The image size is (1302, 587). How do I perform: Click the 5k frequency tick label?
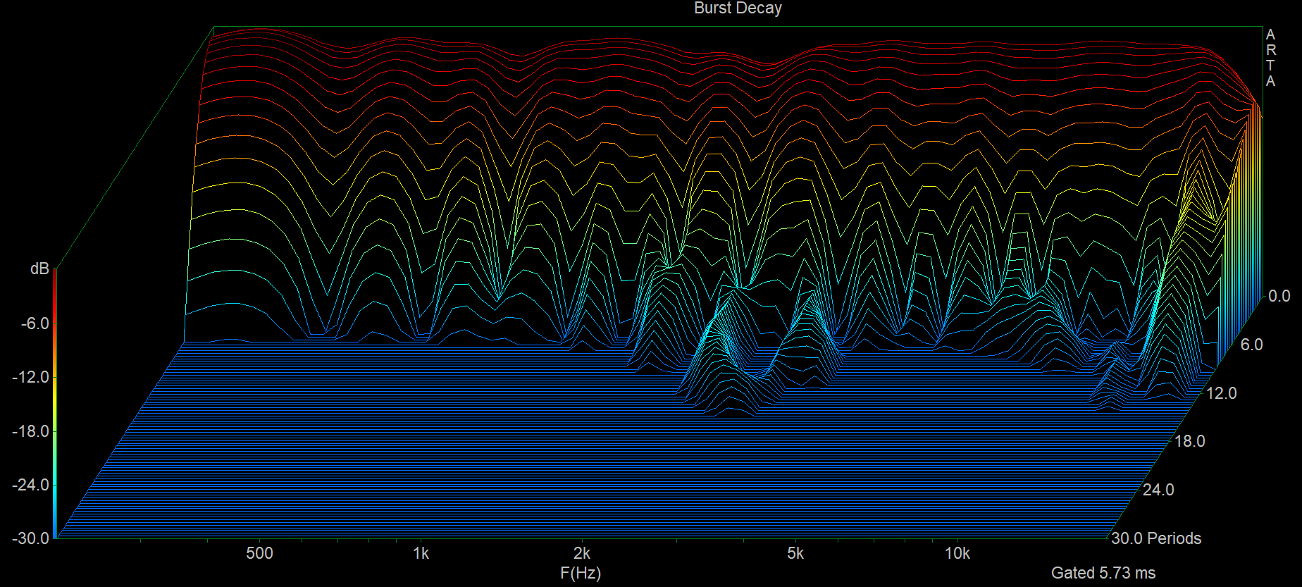pos(795,553)
